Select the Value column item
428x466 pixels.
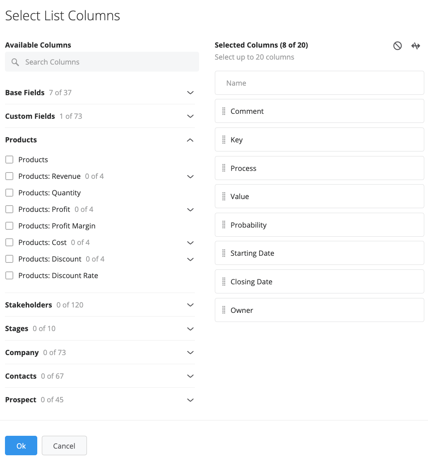tap(320, 197)
